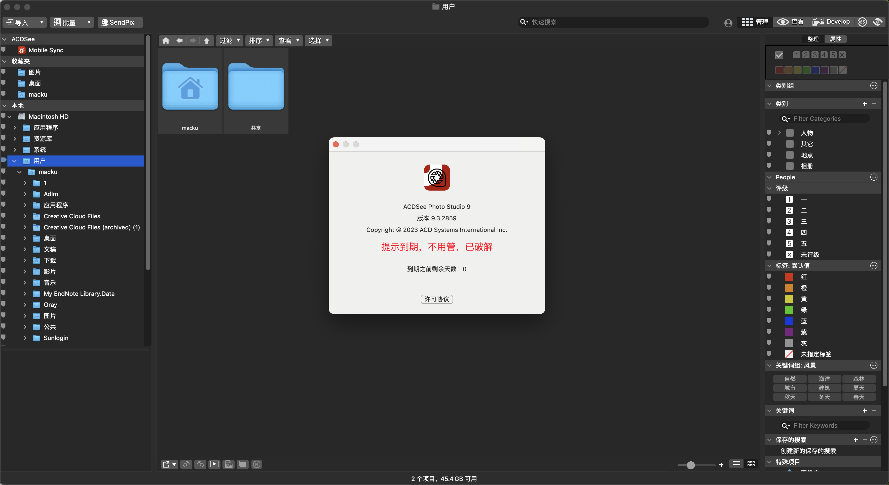Open the 选择 dropdown menu
The width and height of the screenshot is (889, 485).
tap(318, 41)
